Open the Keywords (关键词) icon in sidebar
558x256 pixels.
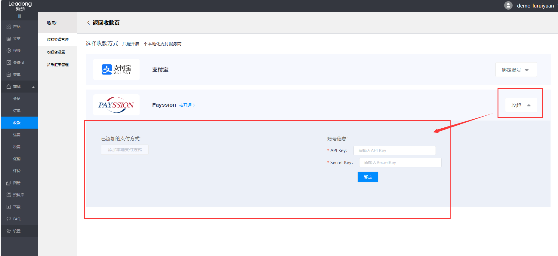9,63
